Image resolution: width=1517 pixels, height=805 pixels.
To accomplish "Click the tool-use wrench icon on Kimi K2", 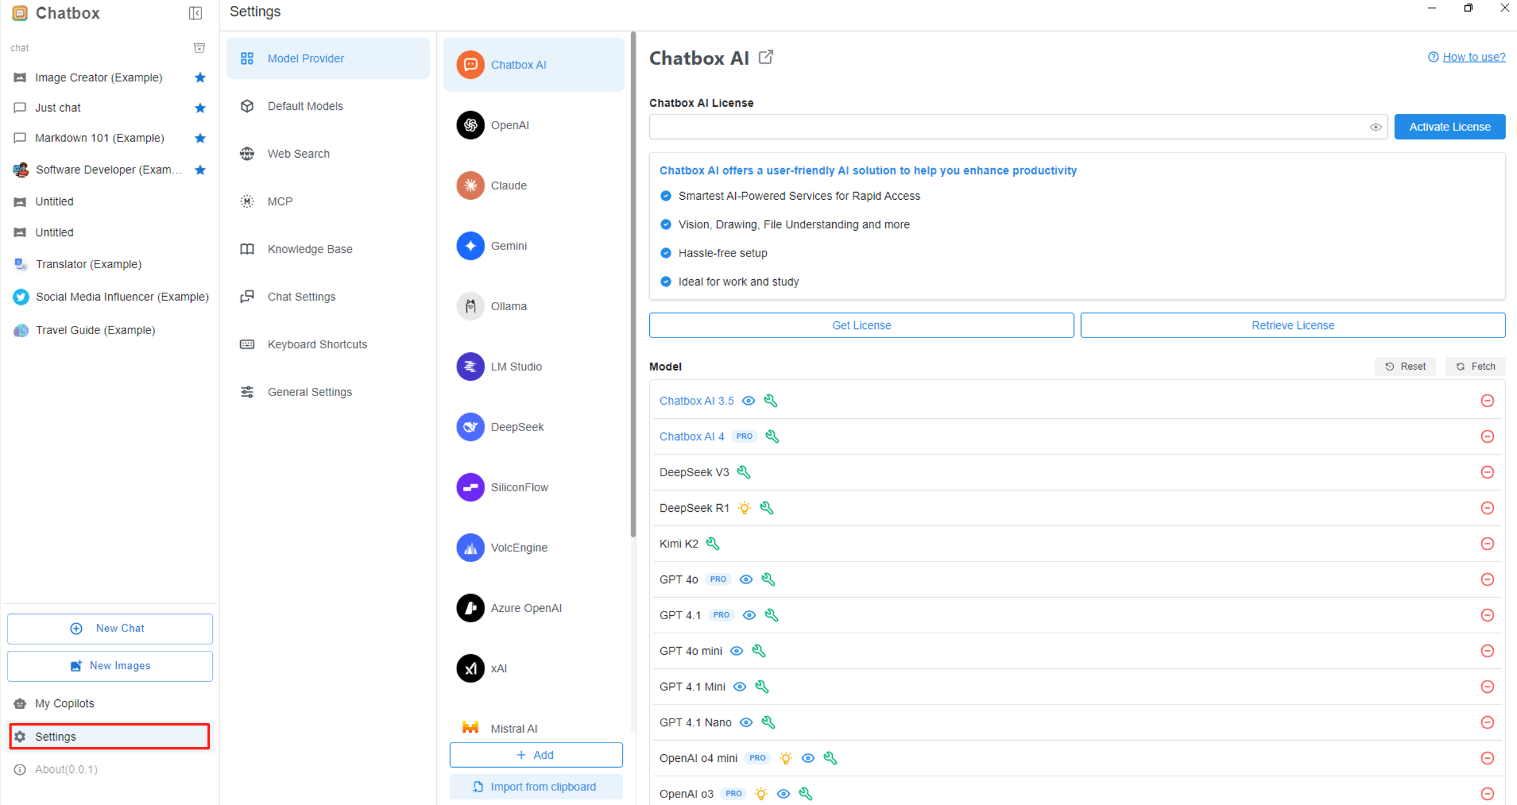I will click(x=712, y=543).
